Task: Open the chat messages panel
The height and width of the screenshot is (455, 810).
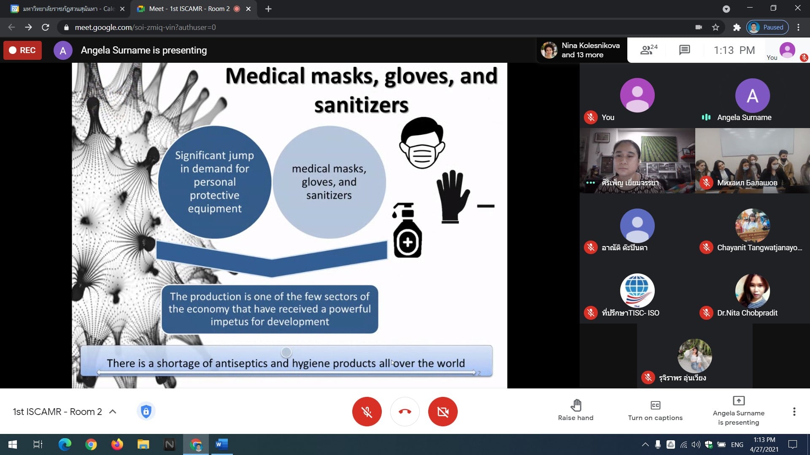Action: pyautogui.click(x=684, y=50)
